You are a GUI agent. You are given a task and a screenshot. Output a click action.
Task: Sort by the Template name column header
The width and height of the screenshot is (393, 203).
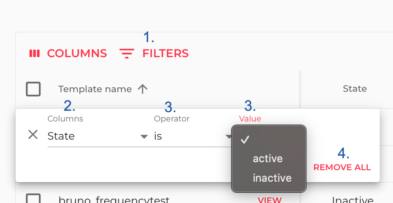[x=95, y=89]
